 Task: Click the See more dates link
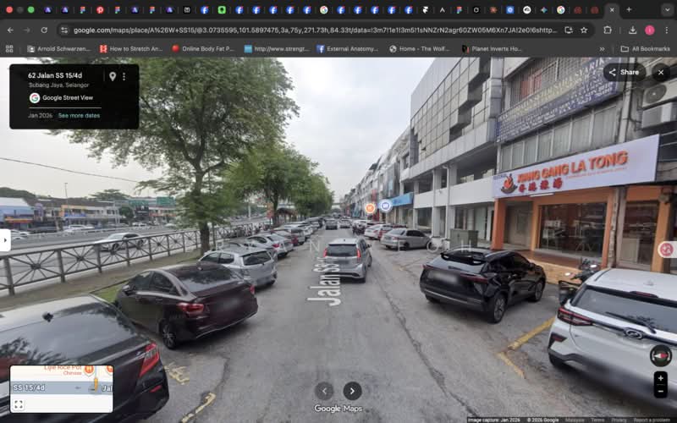click(79, 115)
